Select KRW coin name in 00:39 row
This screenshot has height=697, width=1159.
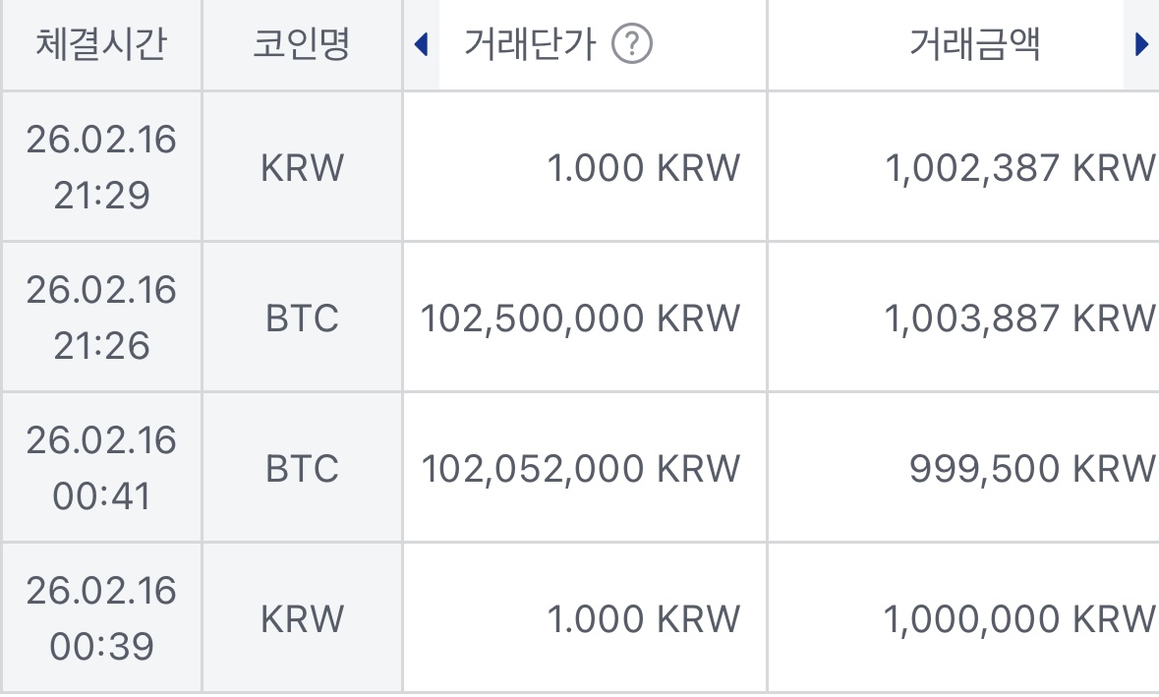tap(302, 619)
